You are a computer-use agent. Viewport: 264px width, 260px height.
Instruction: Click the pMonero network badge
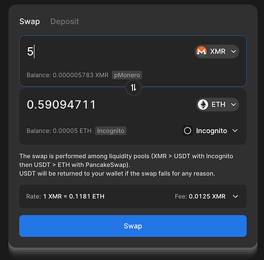pos(127,75)
